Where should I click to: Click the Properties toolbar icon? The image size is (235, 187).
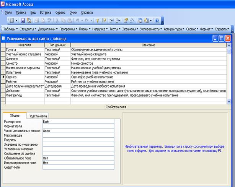[126, 21]
